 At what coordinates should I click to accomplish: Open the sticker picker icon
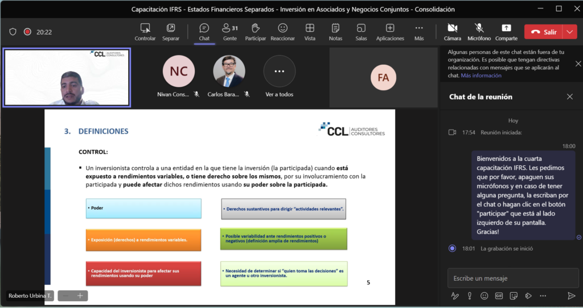click(514, 295)
